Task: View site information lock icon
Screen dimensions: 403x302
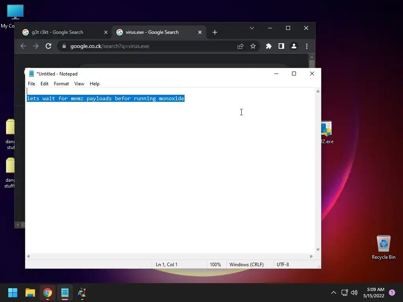Action: [64, 46]
